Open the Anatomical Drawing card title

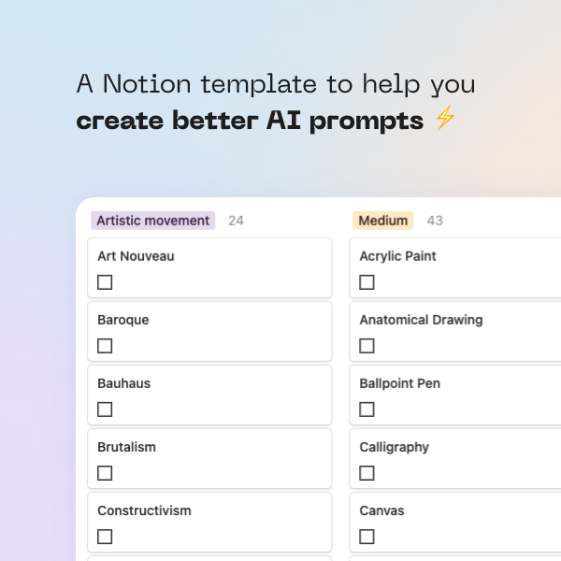pos(421,320)
